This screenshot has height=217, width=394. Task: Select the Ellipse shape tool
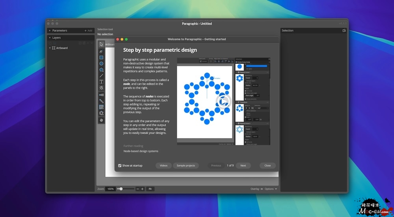pos(101,63)
